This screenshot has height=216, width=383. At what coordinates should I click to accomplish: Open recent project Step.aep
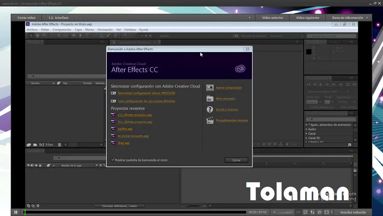click(x=123, y=143)
